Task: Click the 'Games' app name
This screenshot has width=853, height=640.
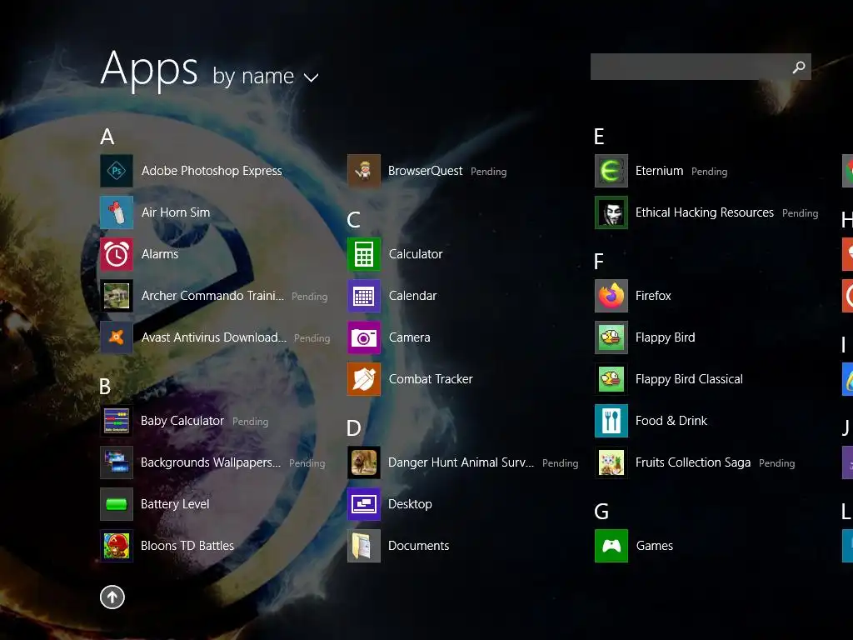Action: [655, 546]
